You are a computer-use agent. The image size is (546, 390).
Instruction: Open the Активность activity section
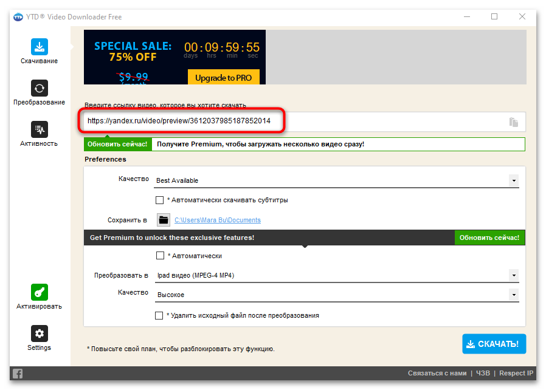coord(39,134)
